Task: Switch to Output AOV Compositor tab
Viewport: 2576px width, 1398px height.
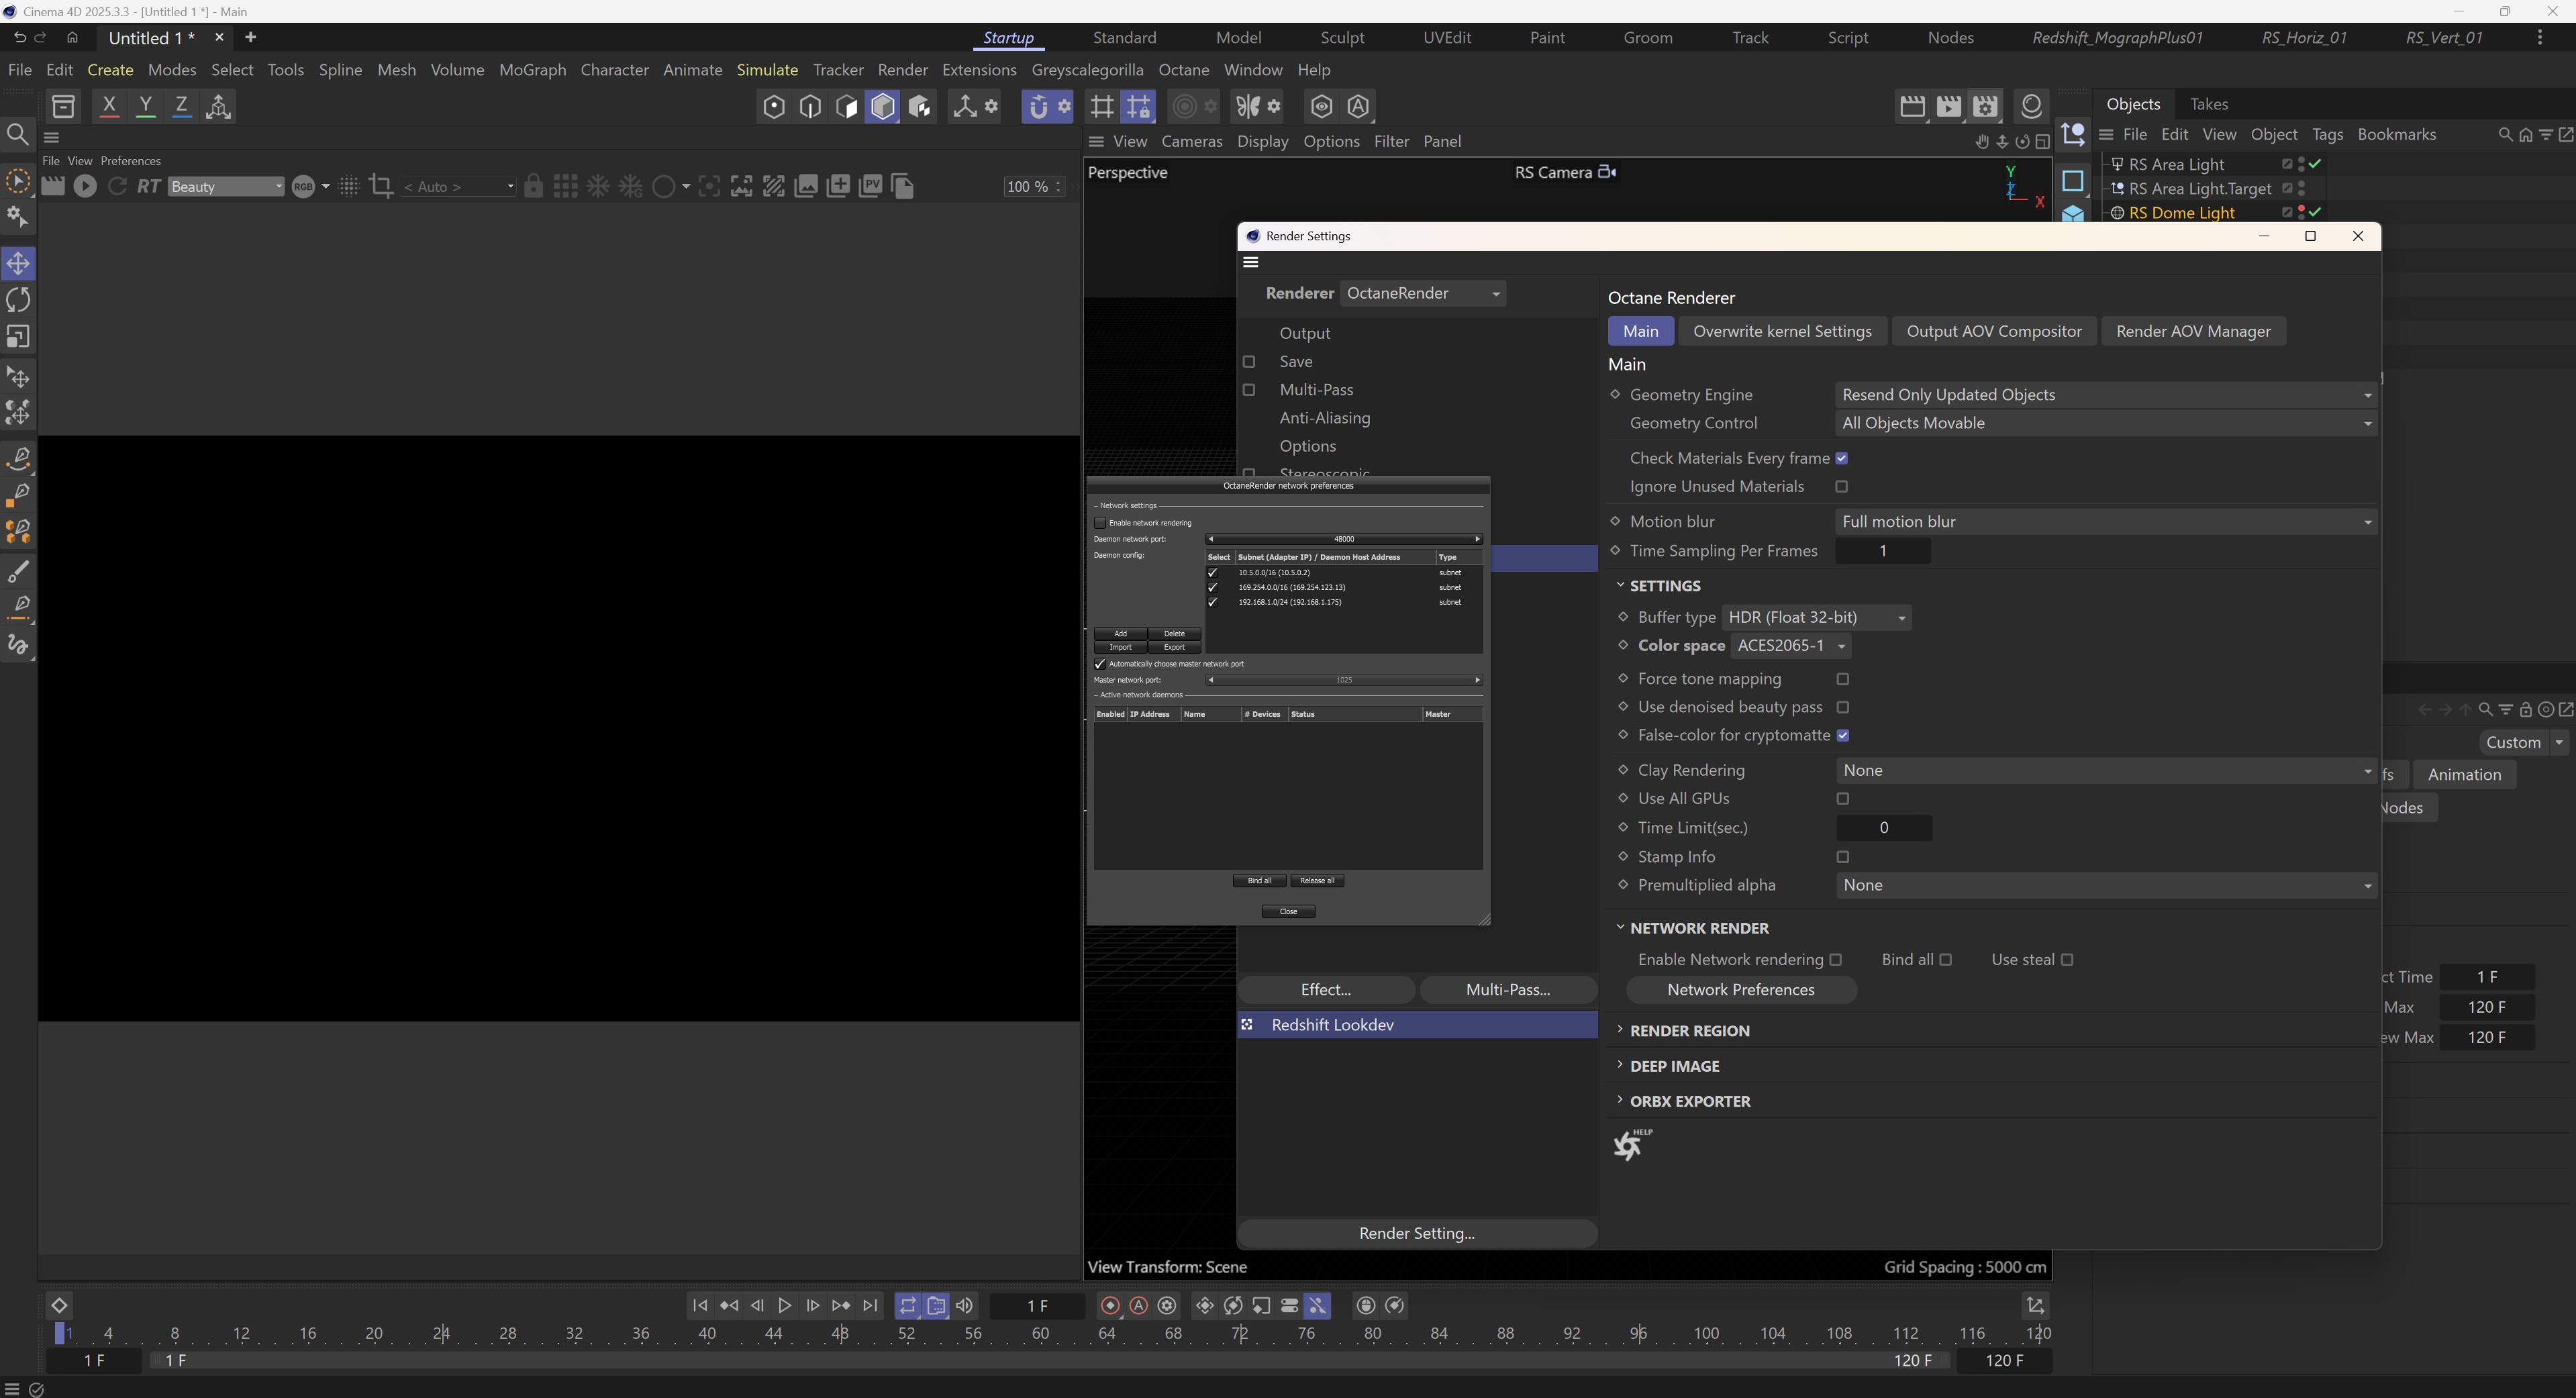Action: click(x=1994, y=332)
